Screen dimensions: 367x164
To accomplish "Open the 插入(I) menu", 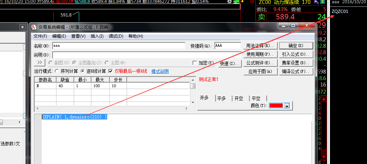I will [97, 36].
